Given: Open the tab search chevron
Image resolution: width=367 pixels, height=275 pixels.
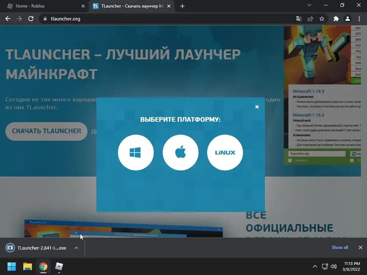Looking at the screenshot, I should (x=309, y=5).
